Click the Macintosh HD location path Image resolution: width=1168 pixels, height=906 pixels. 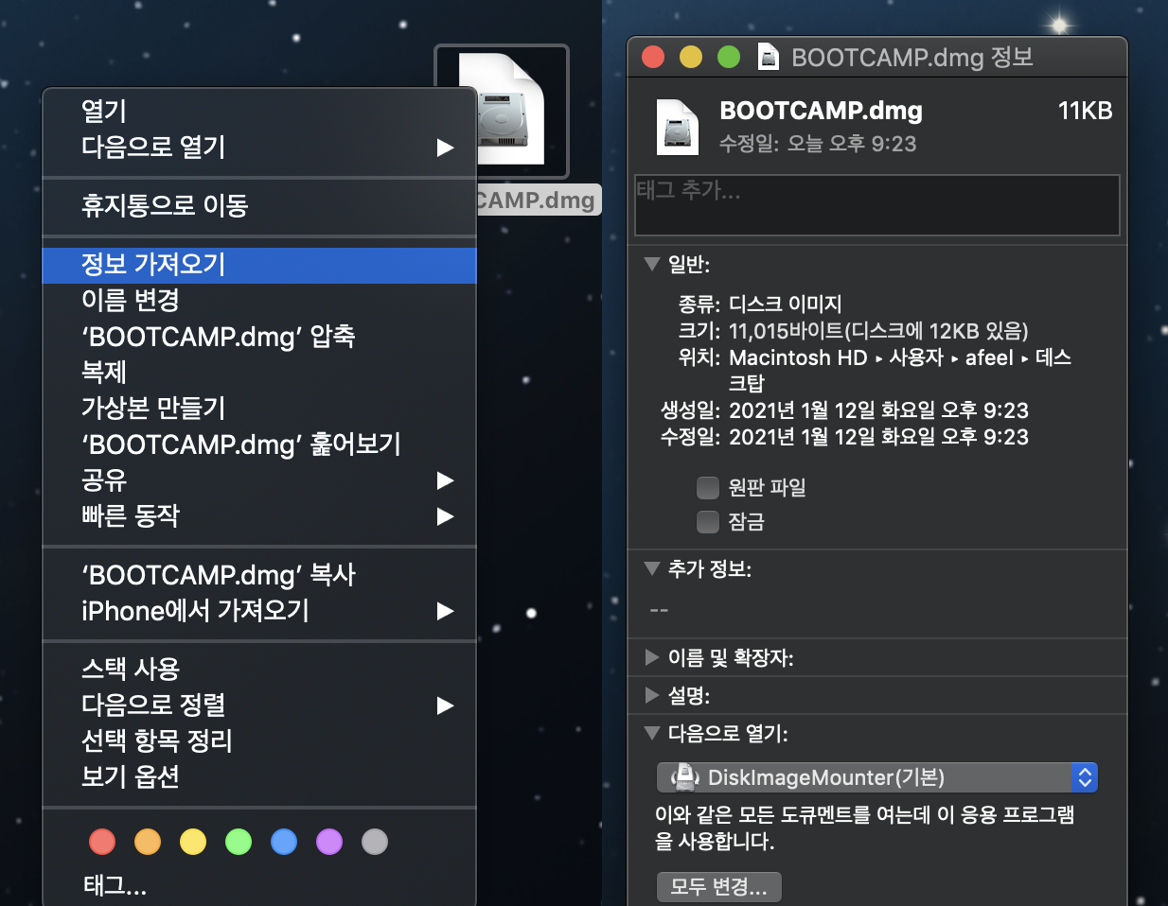point(900,370)
